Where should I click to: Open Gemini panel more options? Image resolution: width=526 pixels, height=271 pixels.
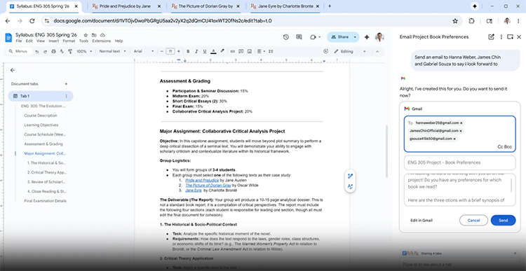(x=501, y=37)
